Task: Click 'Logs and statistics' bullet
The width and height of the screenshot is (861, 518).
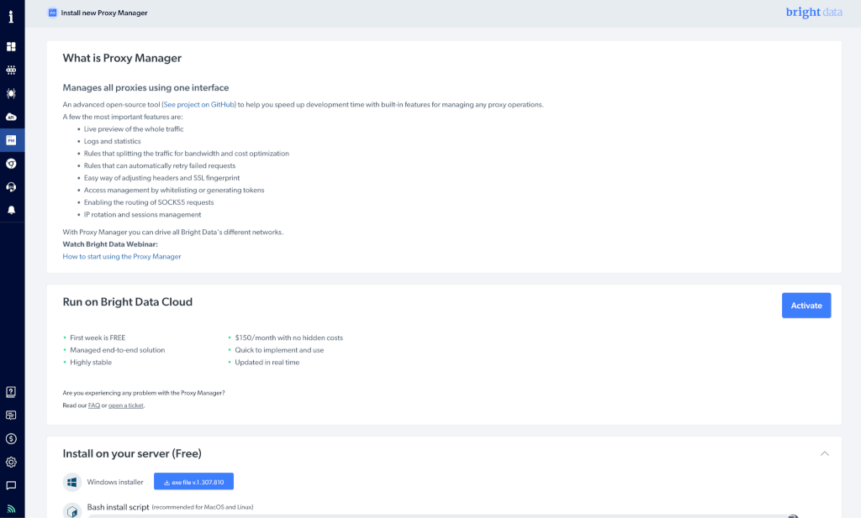Action: [x=112, y=141]
